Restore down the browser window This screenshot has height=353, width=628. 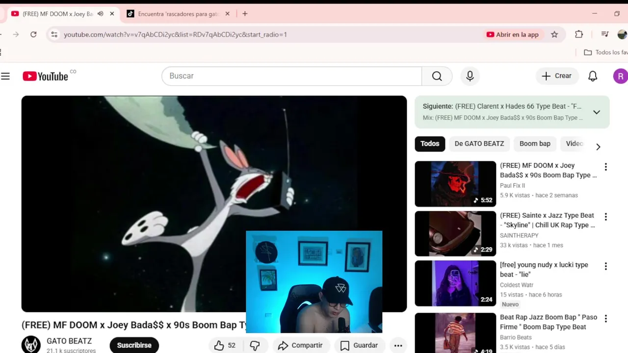point(617,14)
